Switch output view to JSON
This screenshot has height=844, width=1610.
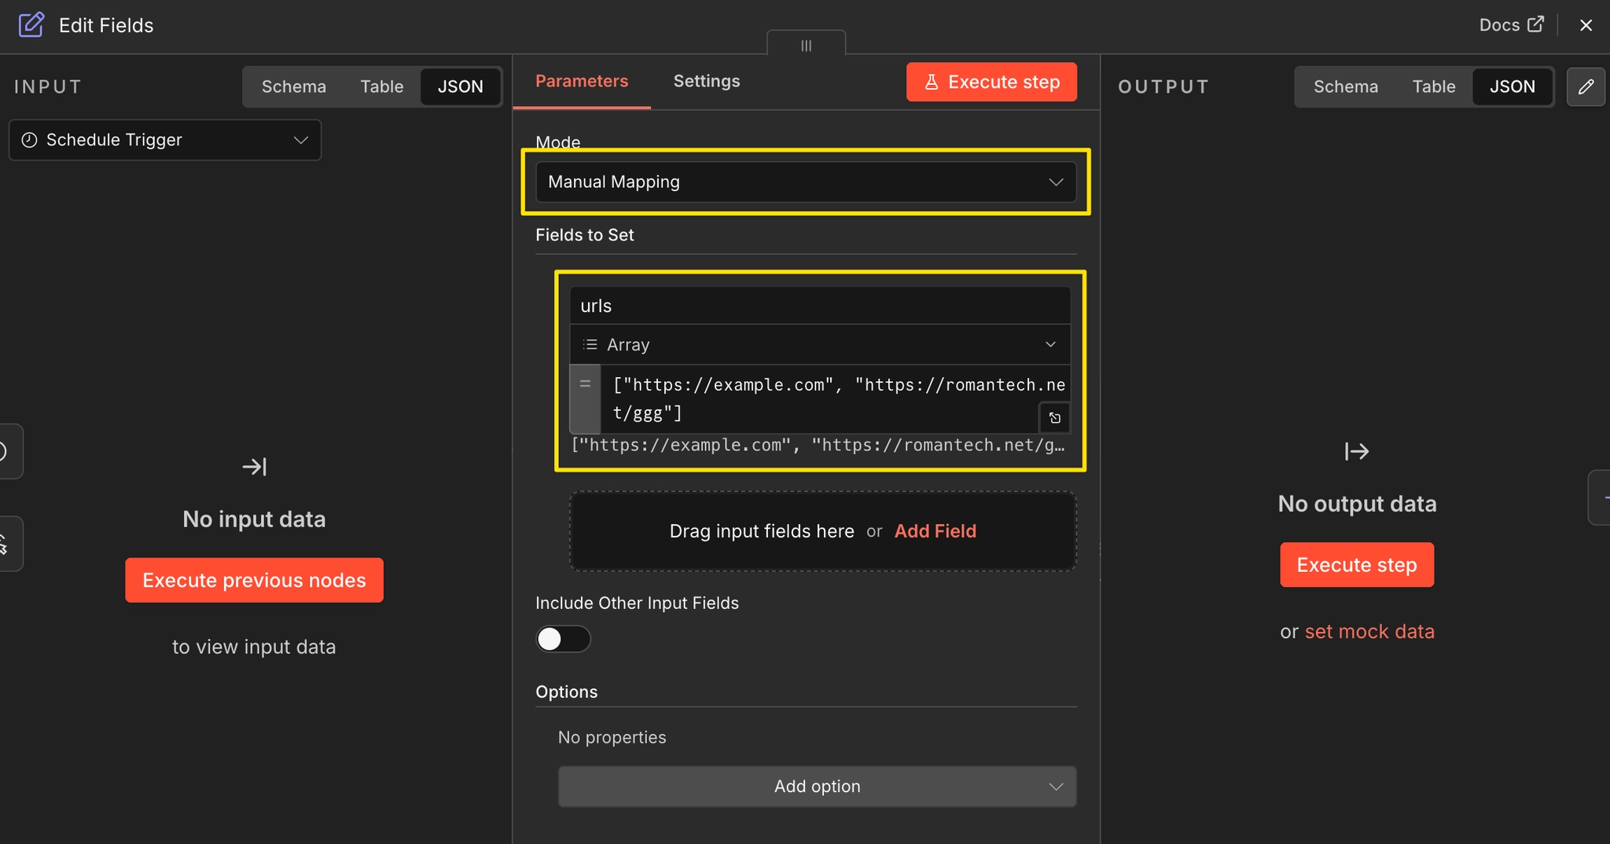[1512, 86]
